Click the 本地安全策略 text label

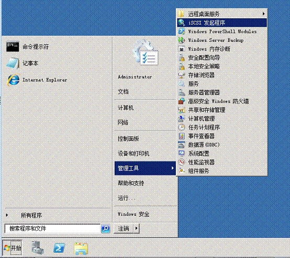point(204,66)
